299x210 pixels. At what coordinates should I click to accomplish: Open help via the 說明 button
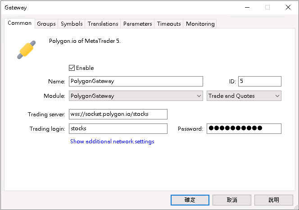point(274,200)
